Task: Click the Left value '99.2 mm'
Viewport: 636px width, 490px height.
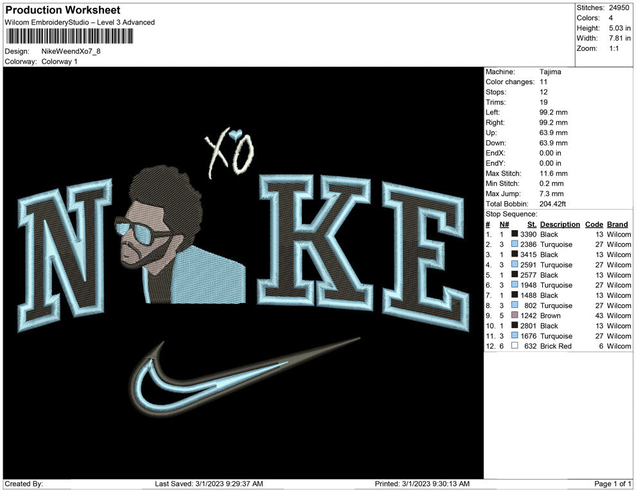Action: pyautogui.click(x=553, y=112)
